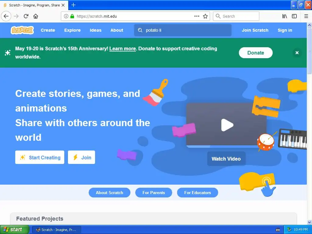Click the Firefox Search input box
Image resolution: width=312 pixels, height=234 pixels.
(x=236, y=16)
